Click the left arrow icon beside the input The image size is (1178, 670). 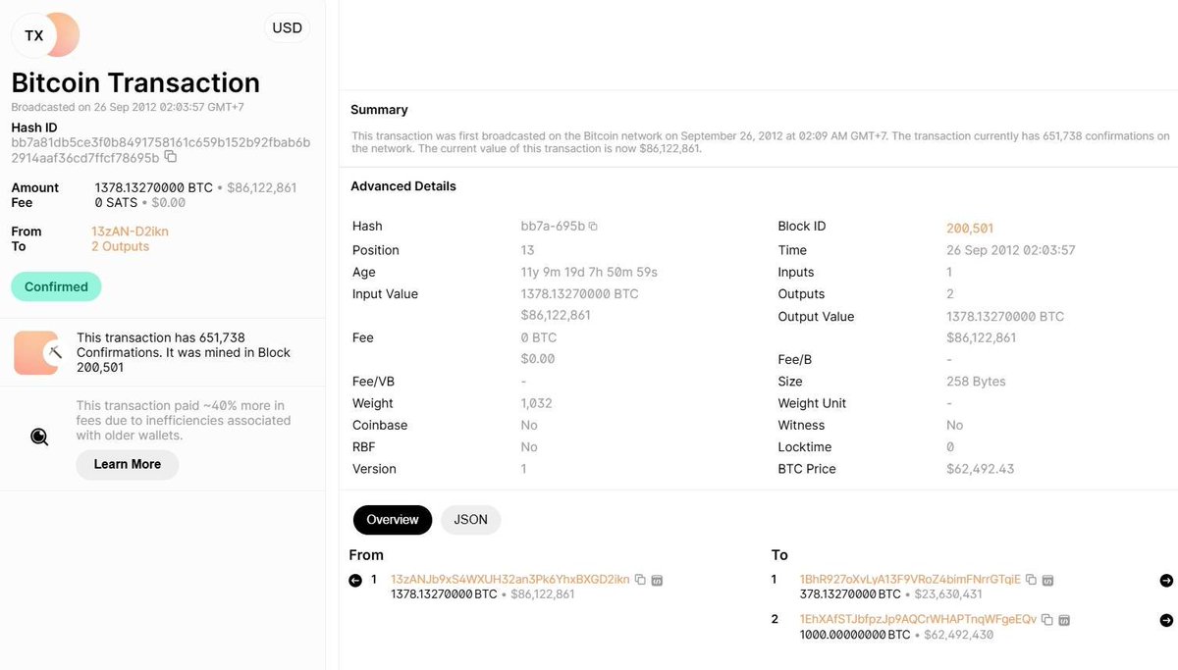tap(354, 580)
